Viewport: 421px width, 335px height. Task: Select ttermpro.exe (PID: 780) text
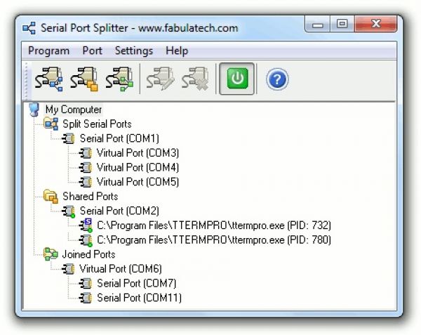click(x=214, y=240)
